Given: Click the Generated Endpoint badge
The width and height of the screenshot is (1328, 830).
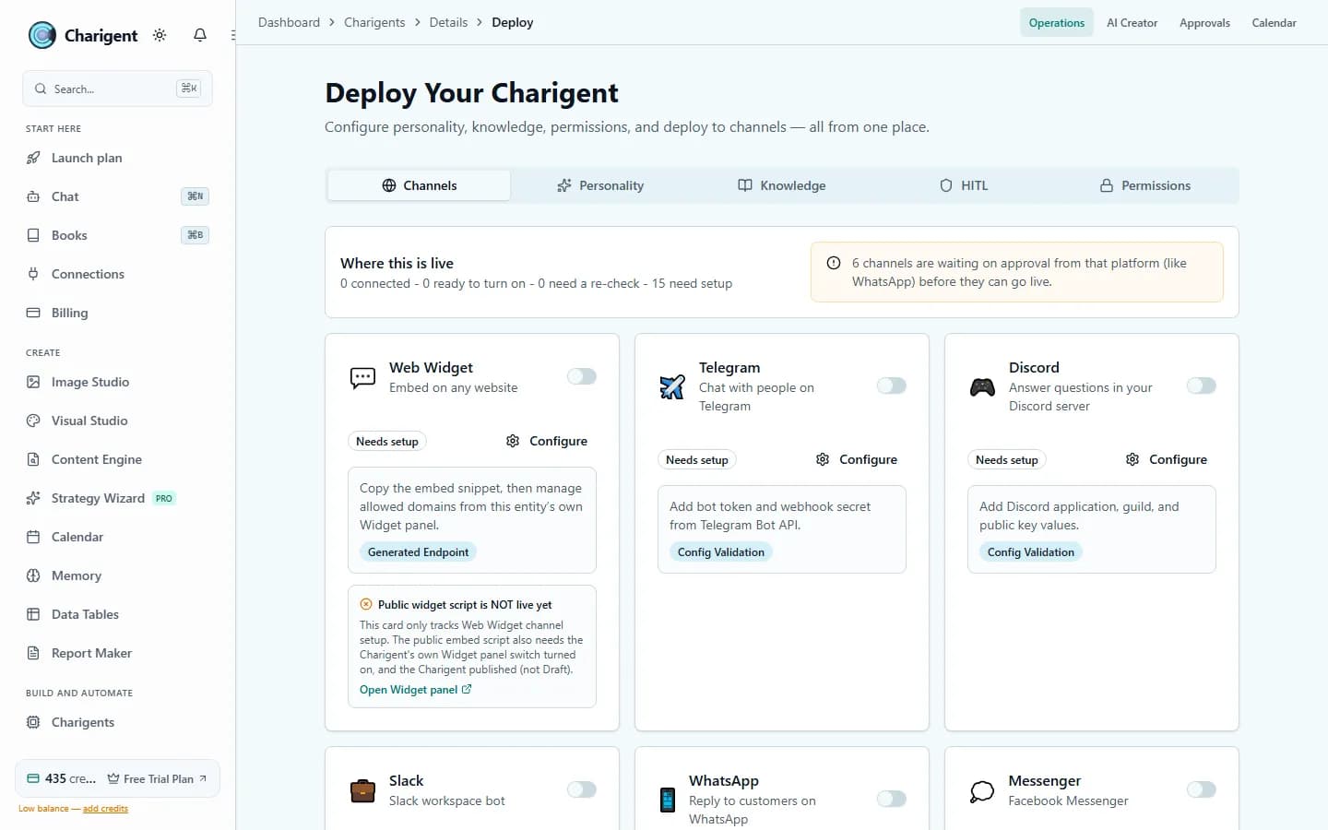Looking at the screenshot, I should coord(418,552).
